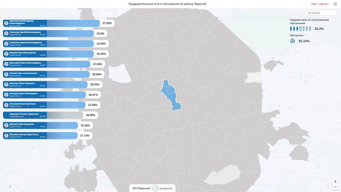Screen dimensions: 341x192
Task: Collapse the Средняя явка panel chevron
Action: [335, 22]
